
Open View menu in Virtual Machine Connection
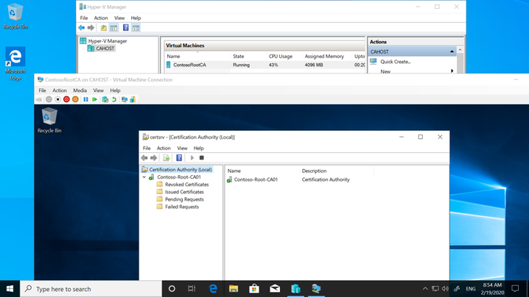(99, 90)
